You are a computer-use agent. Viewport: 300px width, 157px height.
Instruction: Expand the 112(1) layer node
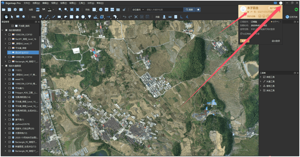(6, 70)
